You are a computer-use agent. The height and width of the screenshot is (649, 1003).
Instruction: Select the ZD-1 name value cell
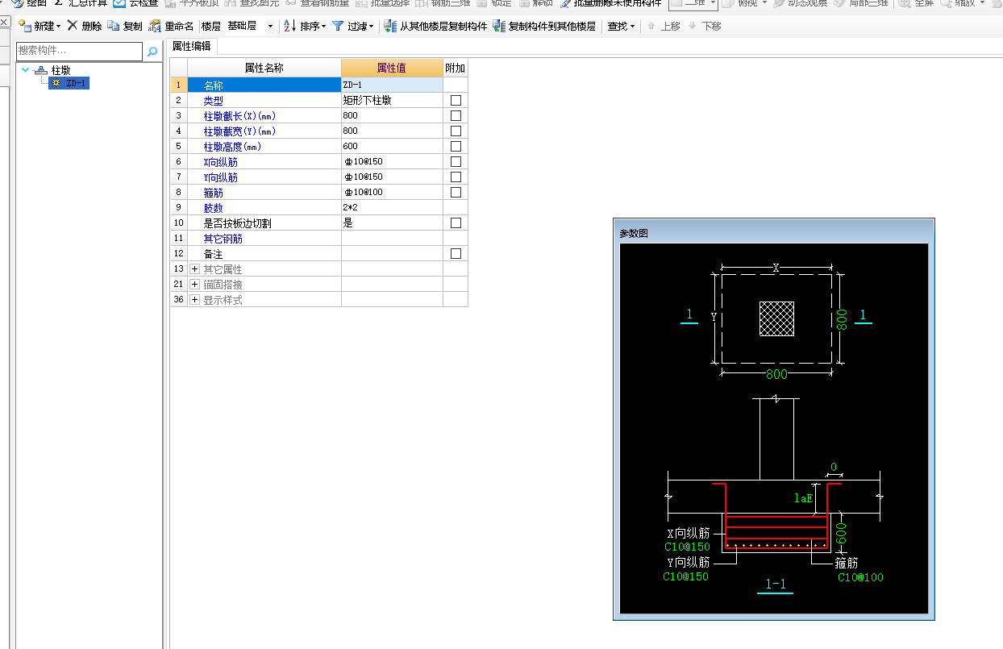(x=392, y=85)
